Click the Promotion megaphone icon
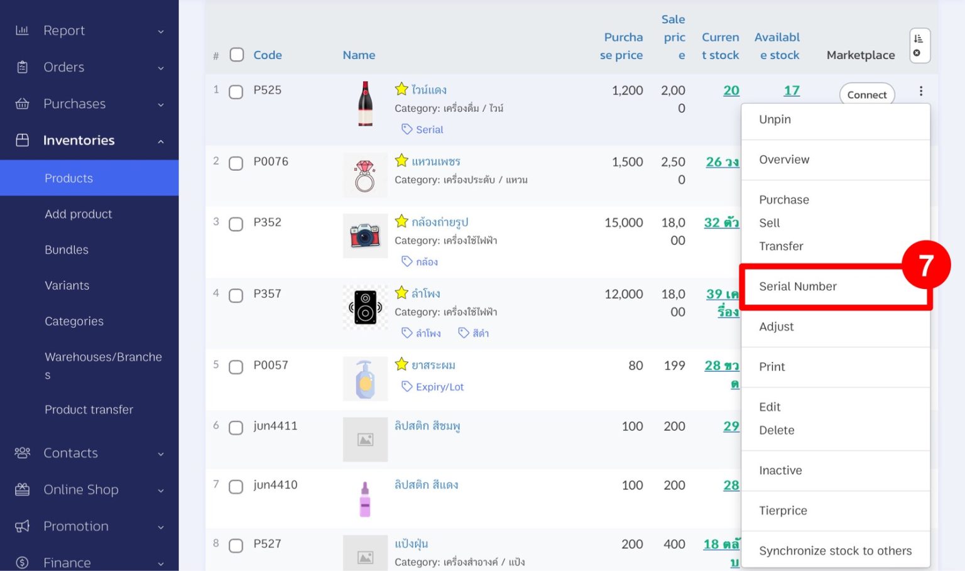Image resolution: width=965 pixels, height=571 pixels. [x=22, y=526]
